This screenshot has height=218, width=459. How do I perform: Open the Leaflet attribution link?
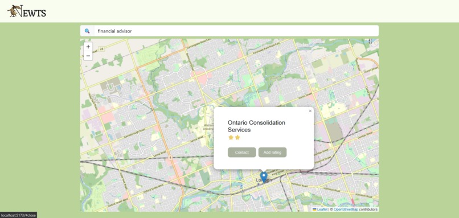point(322,209)
